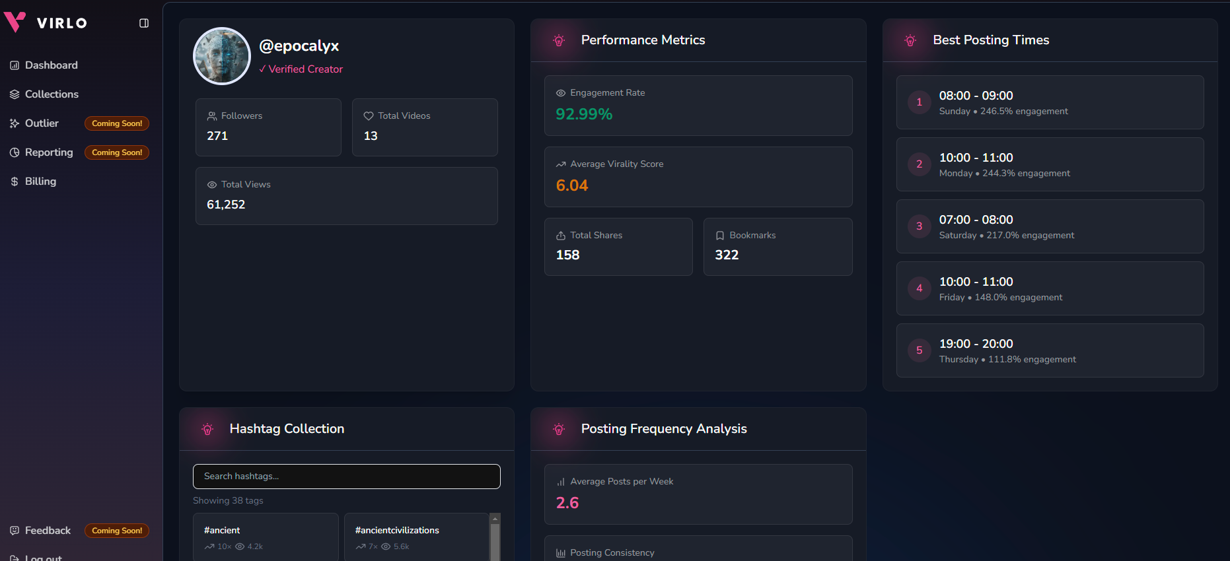Click the hashtag list scrollbar up arrow
This screenshot has width=1230, height=561.
[x=495, y=519]
